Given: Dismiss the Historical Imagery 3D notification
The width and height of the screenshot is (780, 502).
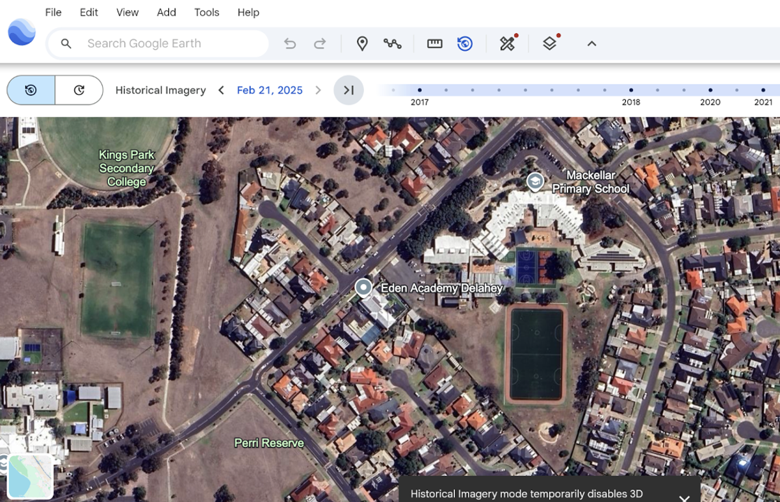Looking at the screenshot, I should [x=684, y=497].
